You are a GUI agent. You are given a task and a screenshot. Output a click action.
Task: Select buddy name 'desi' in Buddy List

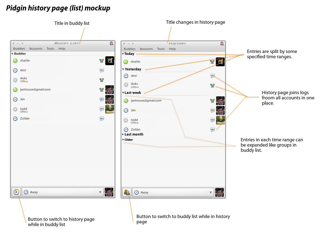[x=23, y=70]
